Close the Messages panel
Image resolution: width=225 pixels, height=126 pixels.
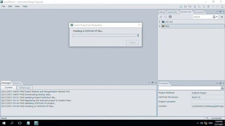(155, 83)
